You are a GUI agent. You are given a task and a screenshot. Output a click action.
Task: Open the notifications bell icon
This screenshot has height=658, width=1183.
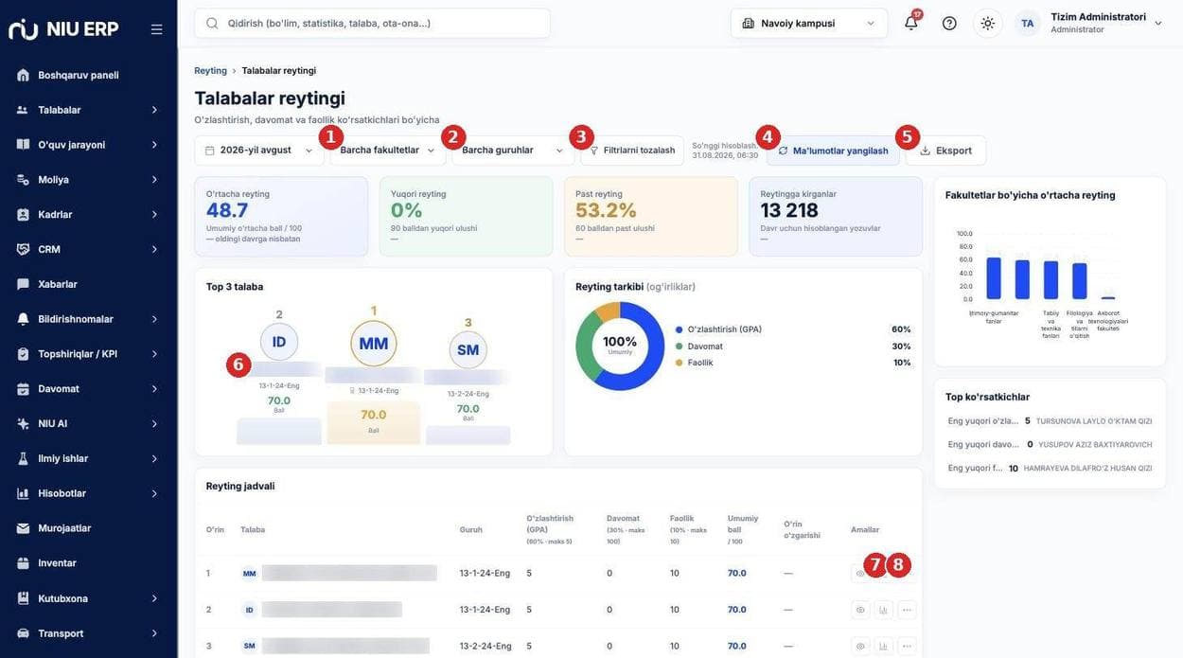tap(910, 23)
